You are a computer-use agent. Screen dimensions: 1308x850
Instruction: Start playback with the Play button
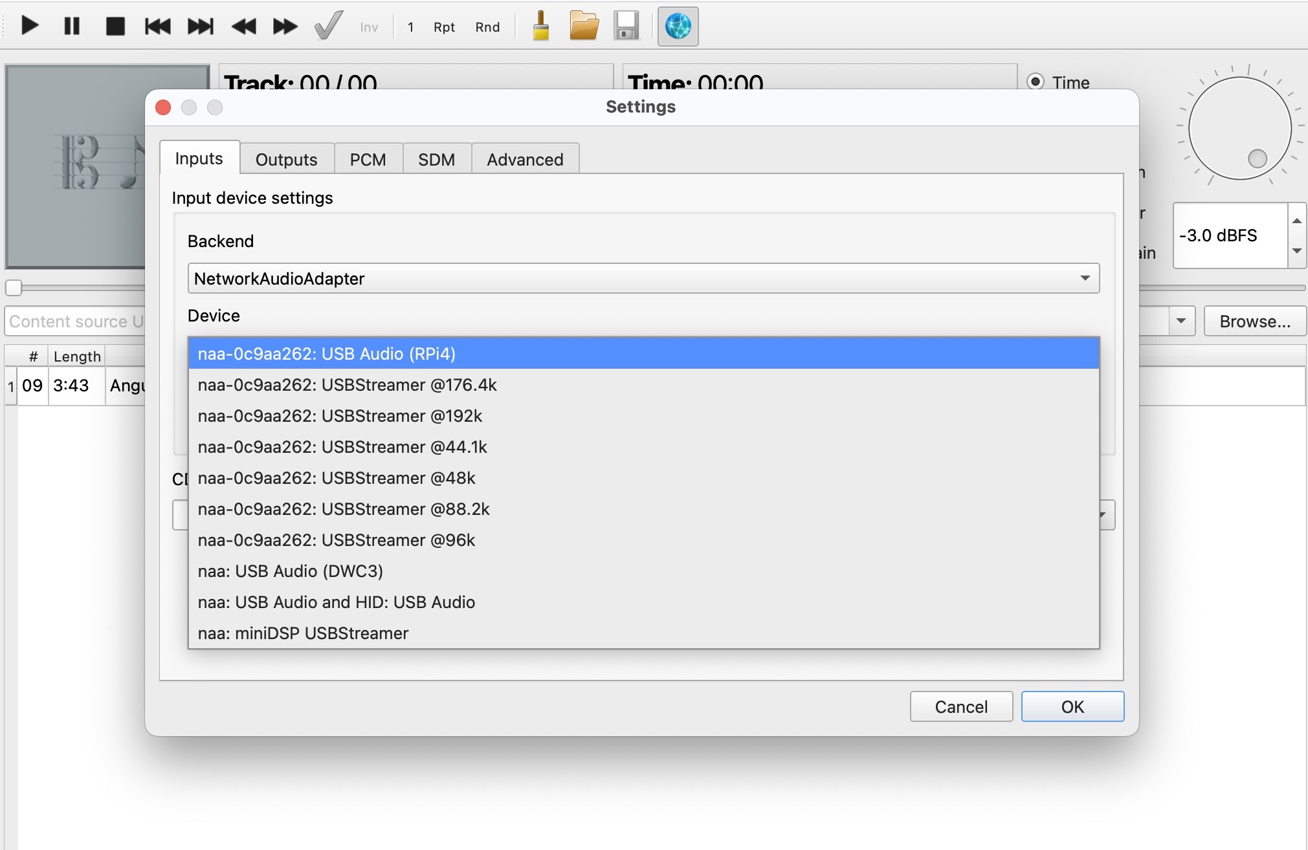[x=30, y=27]
